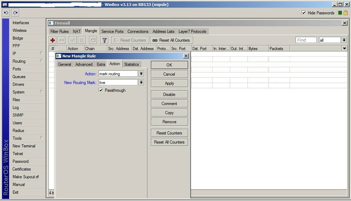
Task: Click the Undo arrow icon
Action: (6, 13)
